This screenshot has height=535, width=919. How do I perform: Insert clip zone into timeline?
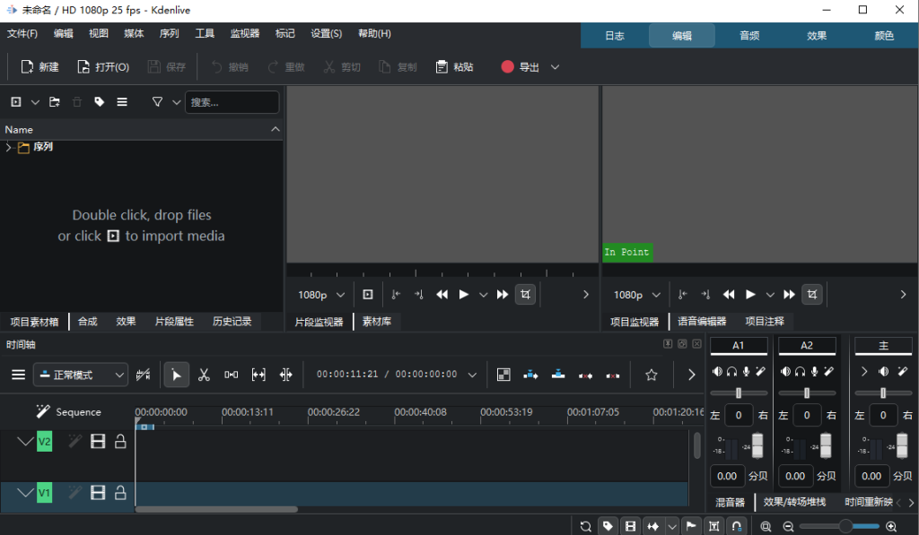tap(530, 375)
